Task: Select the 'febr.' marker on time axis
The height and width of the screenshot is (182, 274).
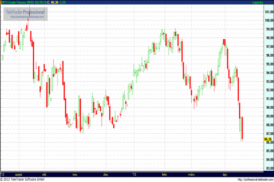Action: click(164, 174)
